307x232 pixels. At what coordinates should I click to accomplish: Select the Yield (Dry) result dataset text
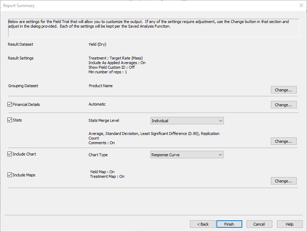tap(97, 45)
